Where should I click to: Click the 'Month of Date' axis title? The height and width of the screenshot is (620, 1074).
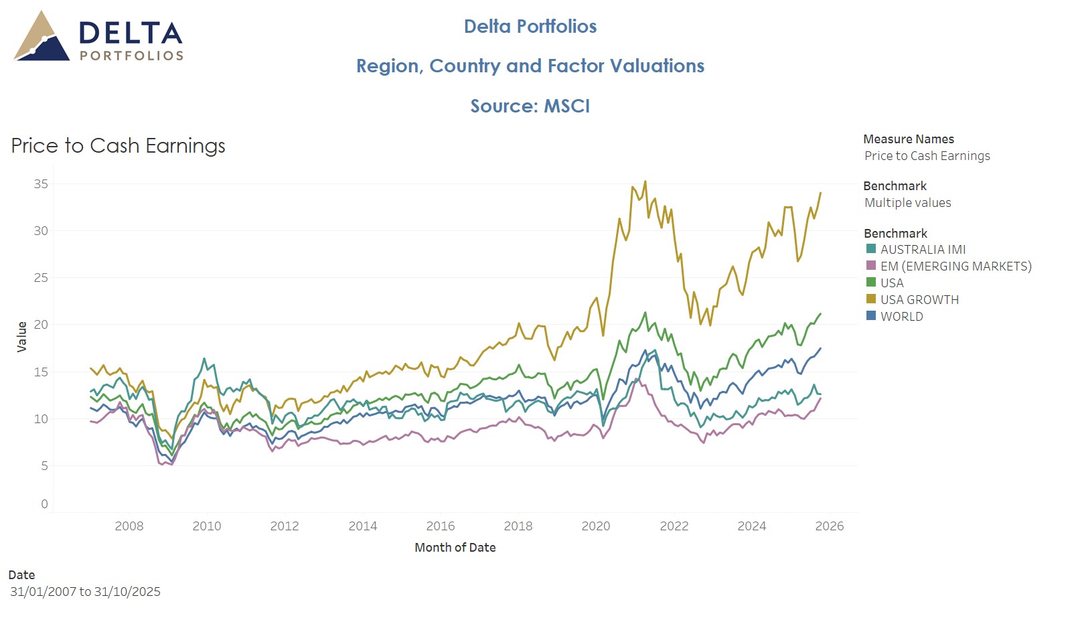tap(455, 548)
